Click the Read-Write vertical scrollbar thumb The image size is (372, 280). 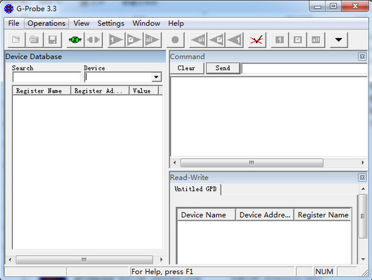(363, 216)
